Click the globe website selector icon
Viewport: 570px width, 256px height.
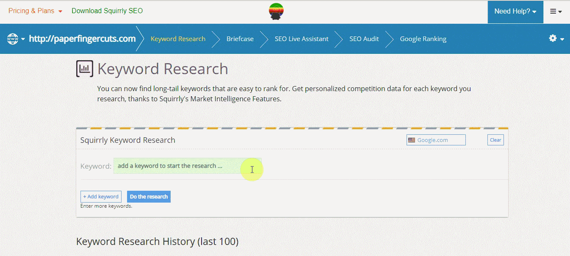[16, 39]
